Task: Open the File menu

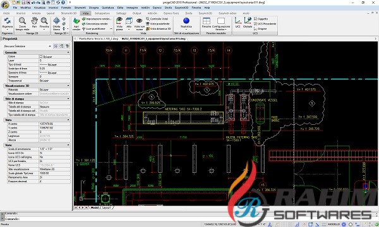Action: click(15, 8)
